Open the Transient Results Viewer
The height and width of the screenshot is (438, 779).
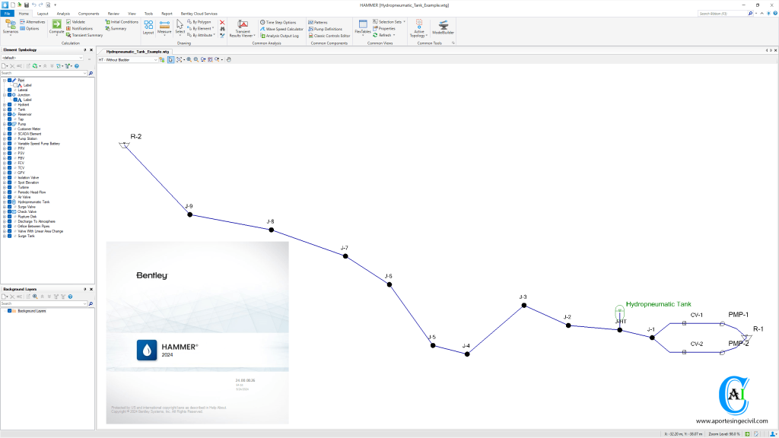pos(243,28)
